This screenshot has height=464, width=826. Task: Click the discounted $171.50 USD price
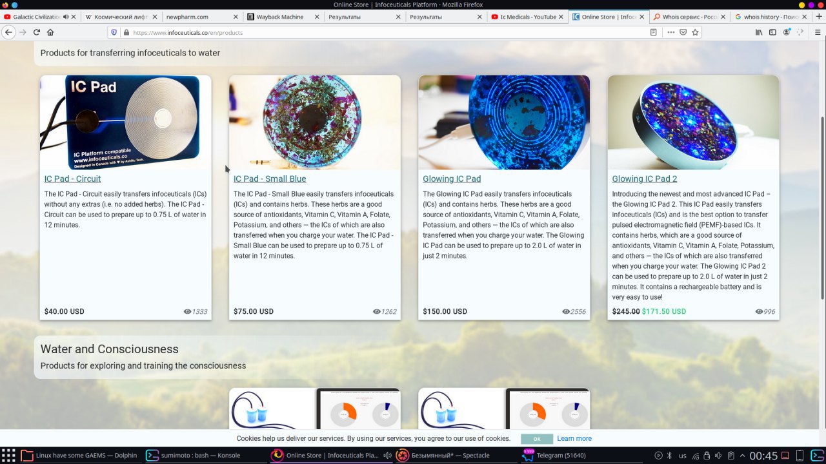[664, 311]
